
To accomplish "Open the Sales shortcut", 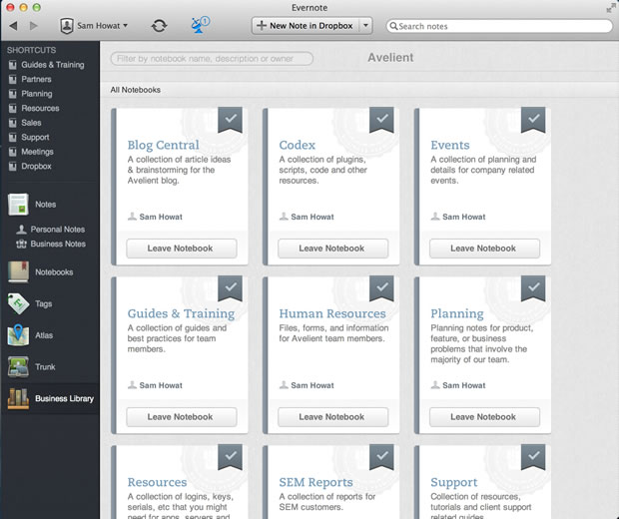I will [31, 123].
